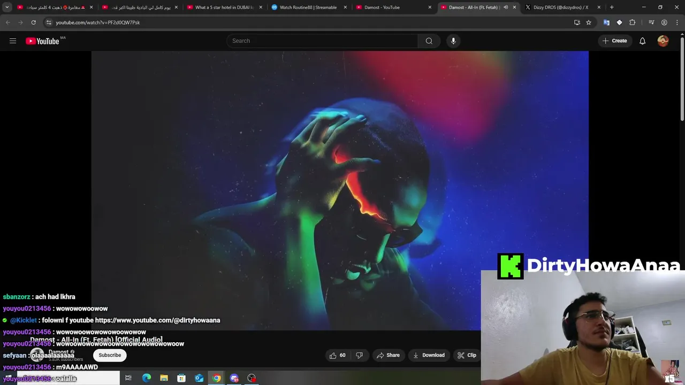Viewport: 685px width, 385px height.
Task: Switch to the Dubai 5 star hotel tab
Action: (225, 7)
